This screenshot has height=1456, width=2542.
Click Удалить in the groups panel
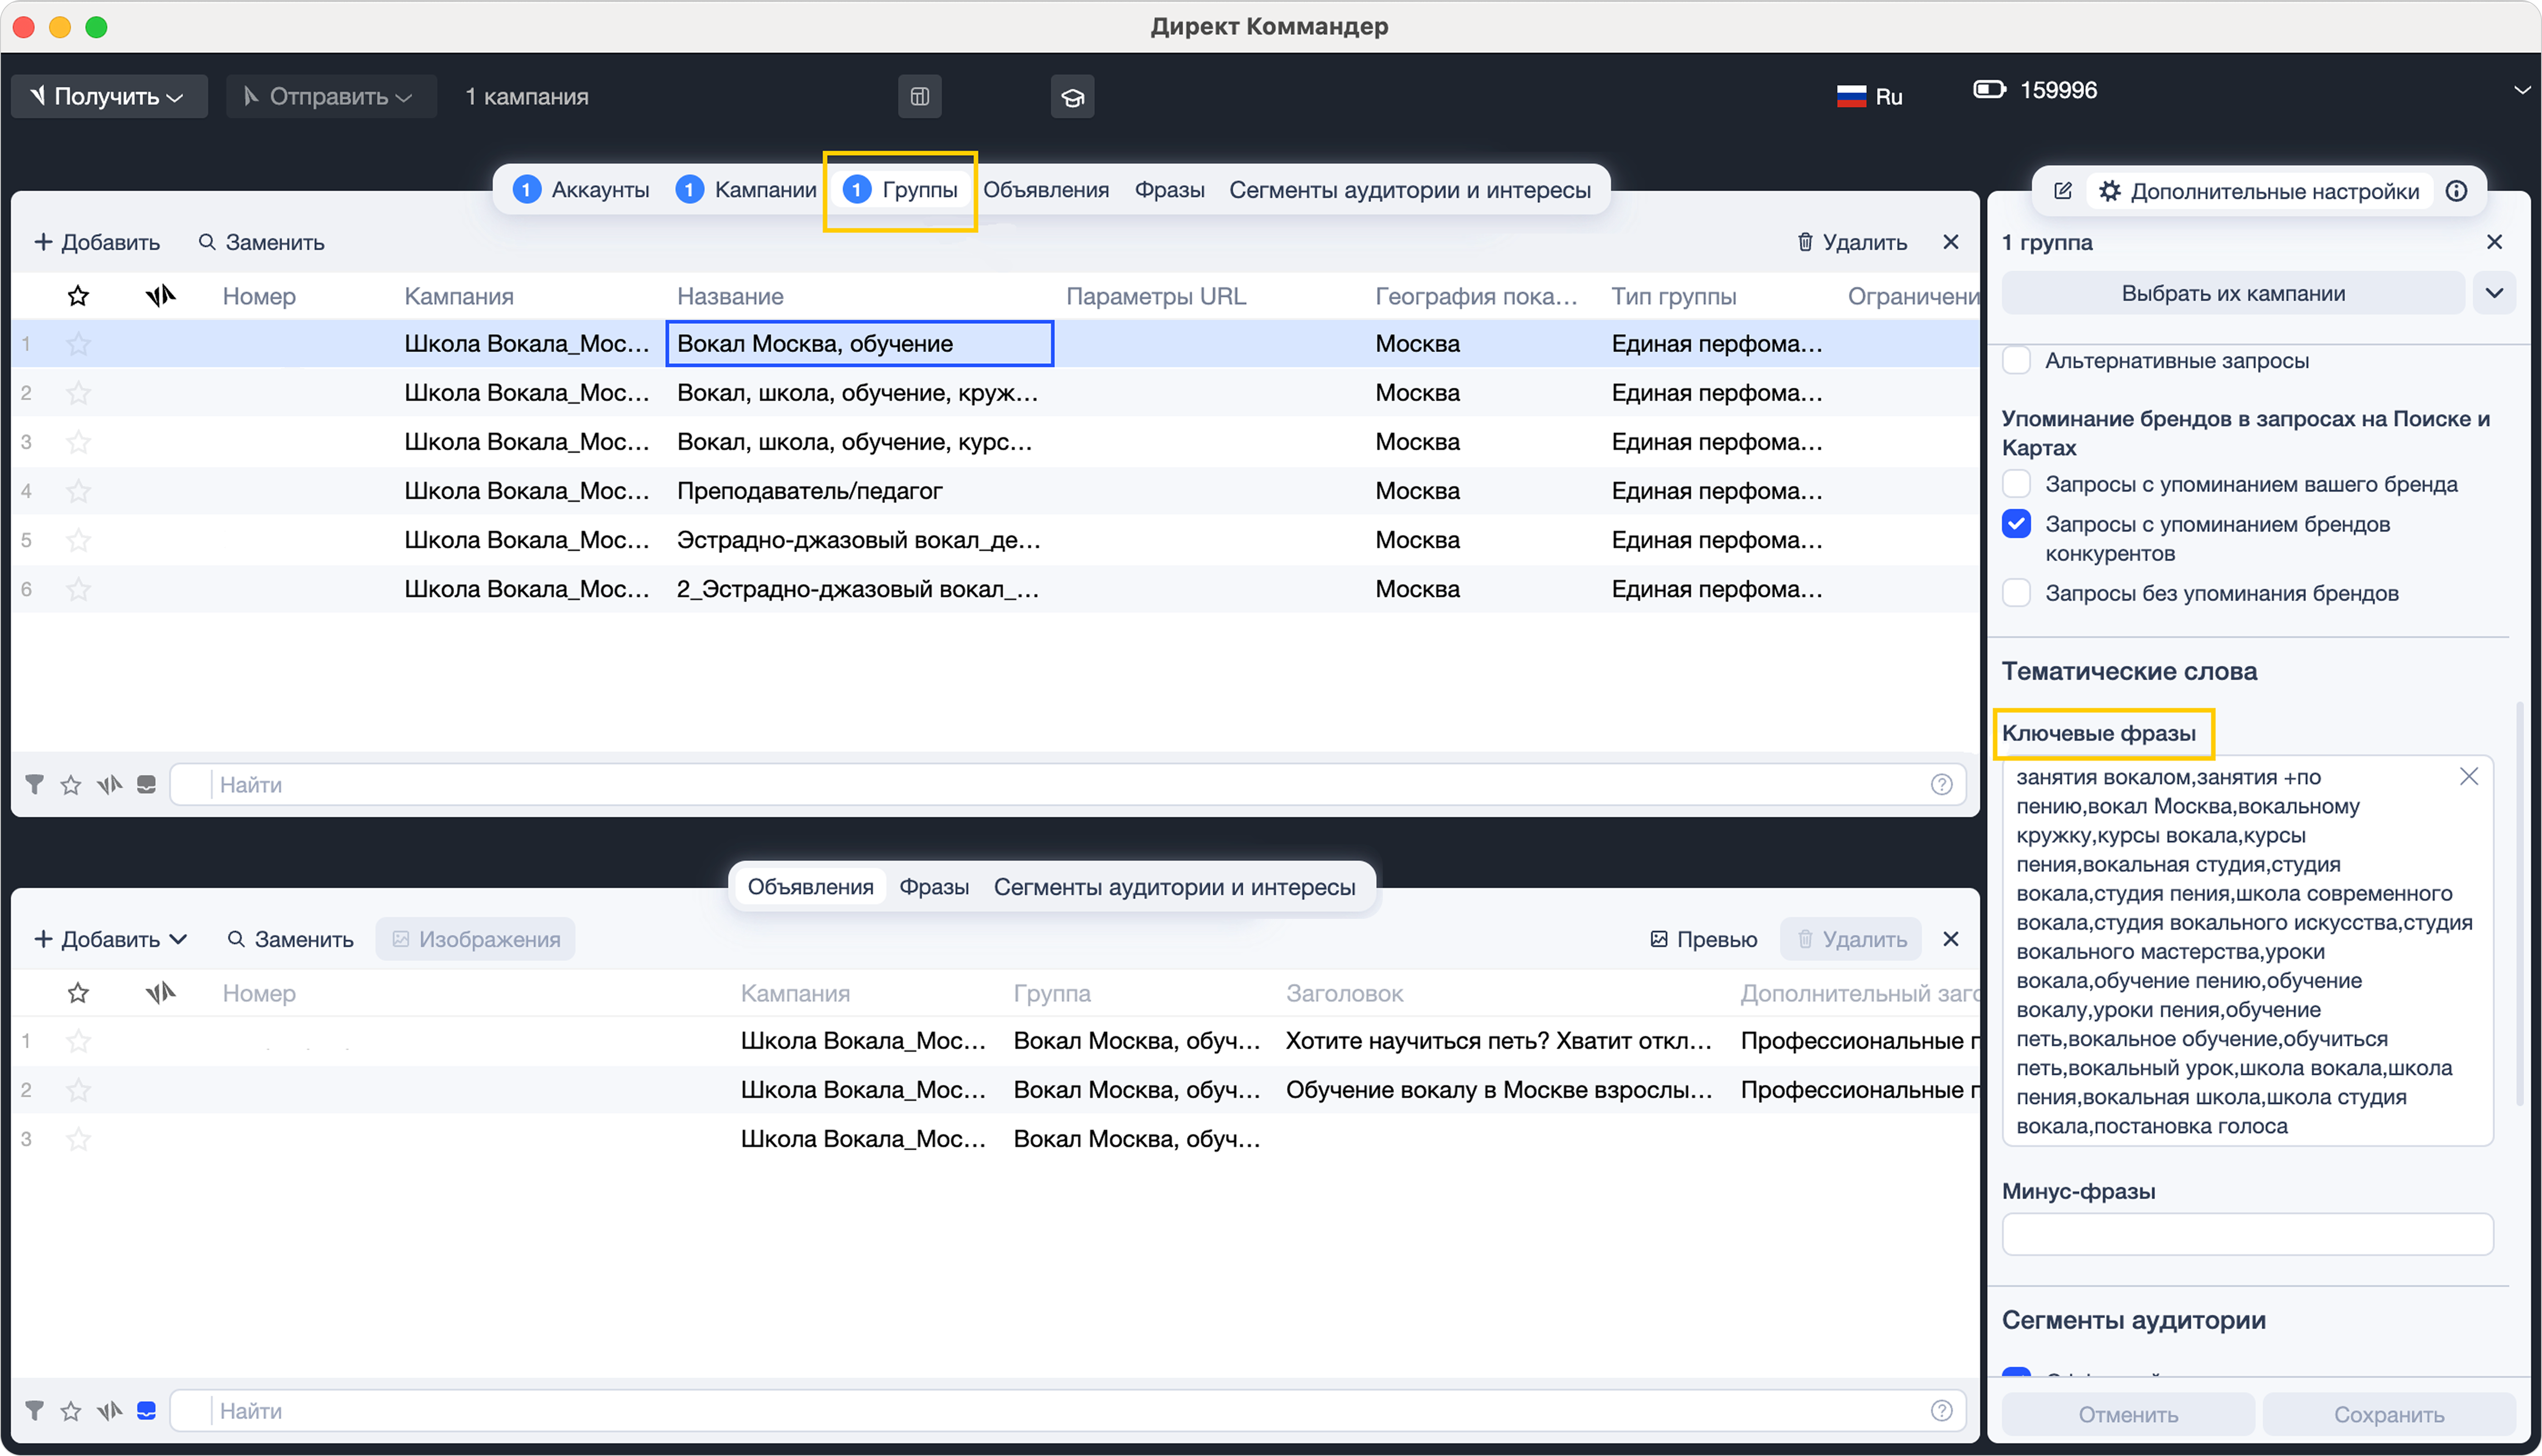coord(1852,242)
